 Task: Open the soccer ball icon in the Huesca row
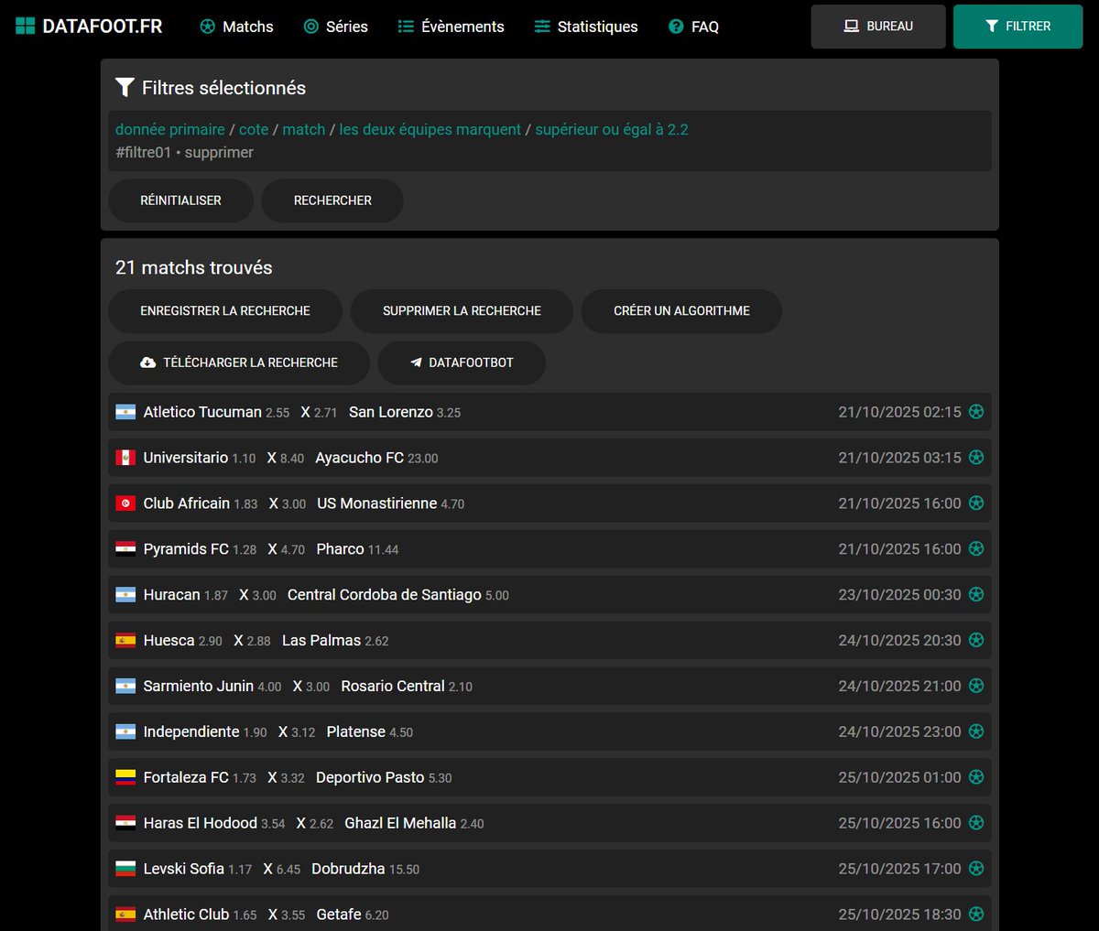point(976,641)
